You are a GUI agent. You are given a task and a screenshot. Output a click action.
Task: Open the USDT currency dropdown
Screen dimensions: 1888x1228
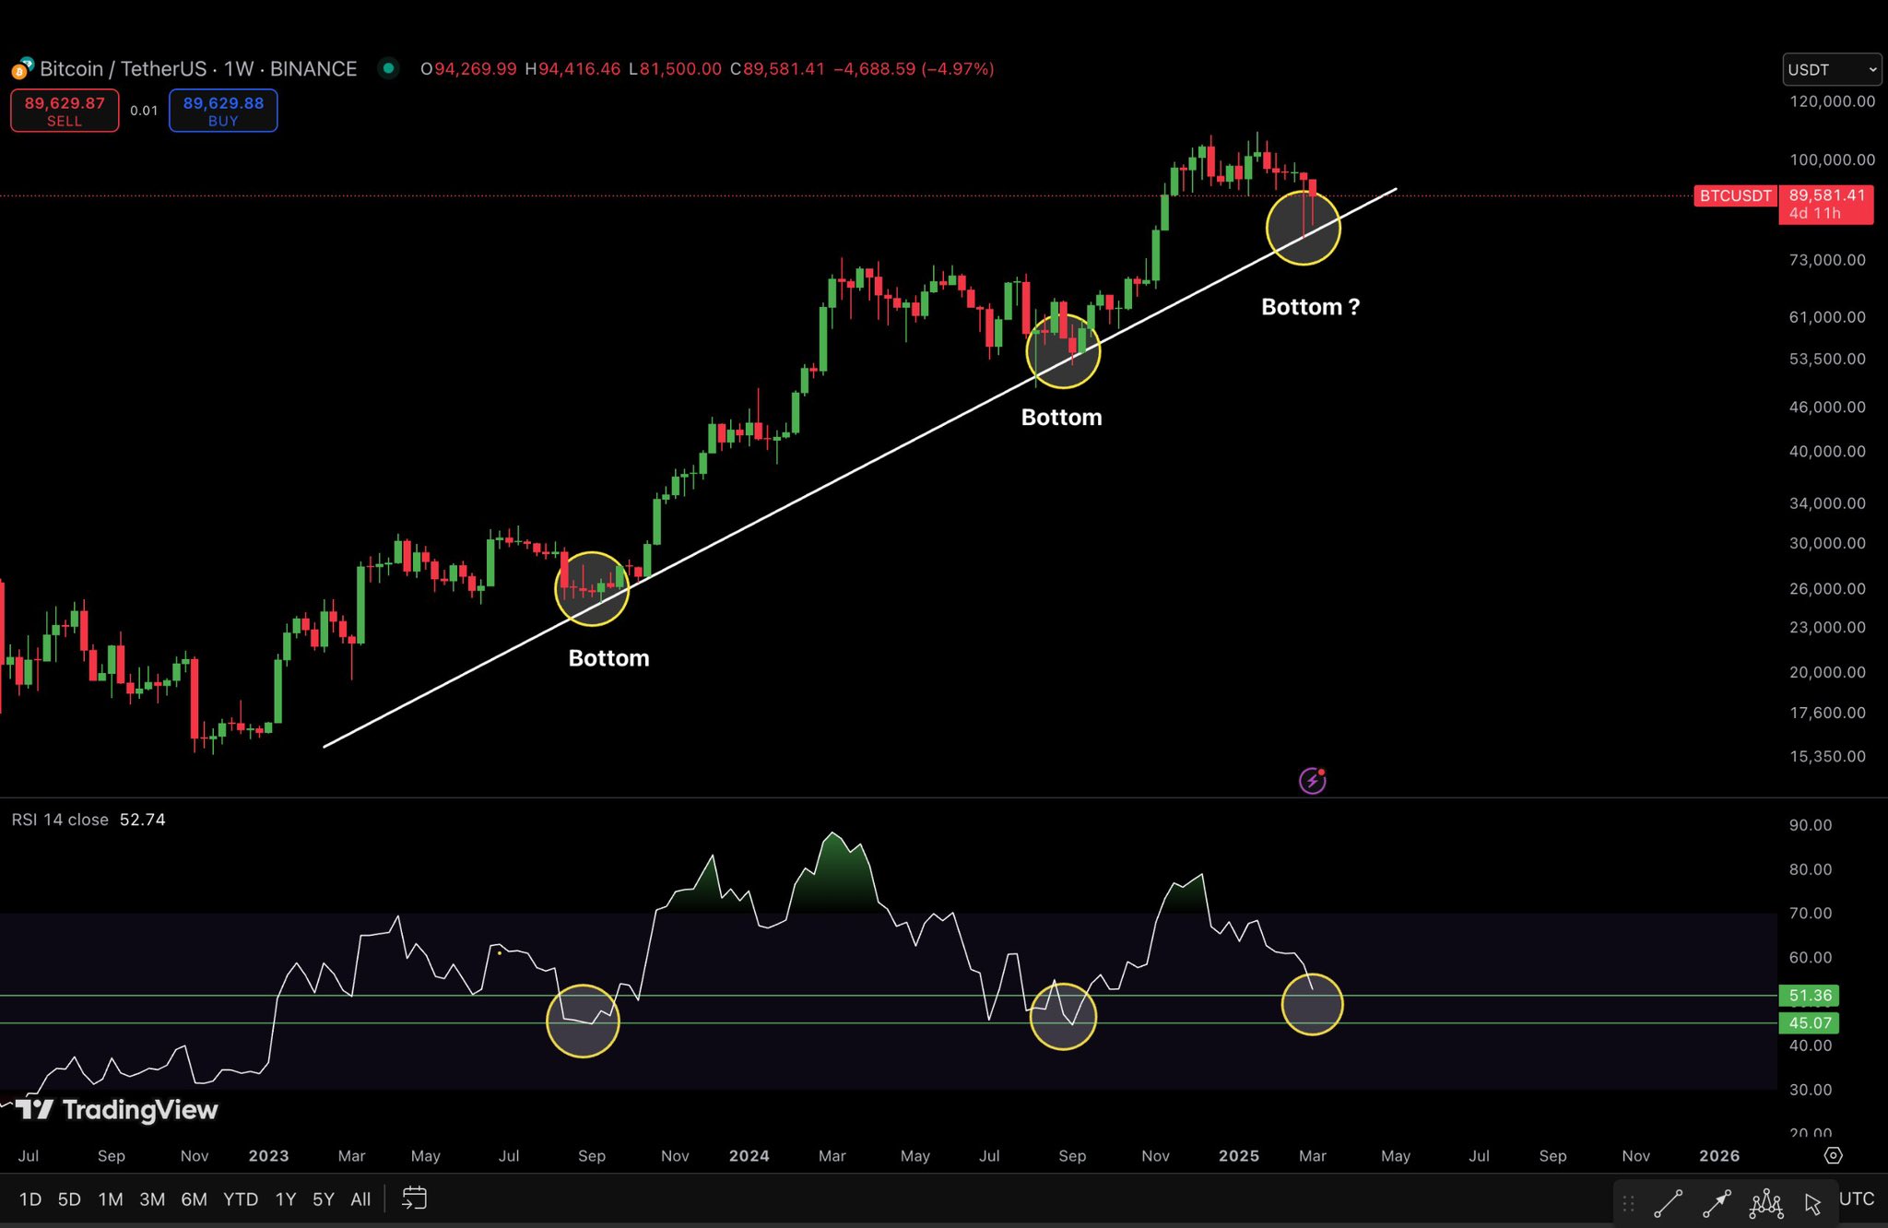click(x=1831, y=69)
